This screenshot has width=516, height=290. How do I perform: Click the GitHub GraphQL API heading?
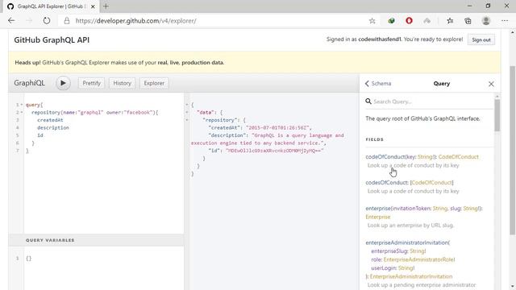(x=52, y=39)
